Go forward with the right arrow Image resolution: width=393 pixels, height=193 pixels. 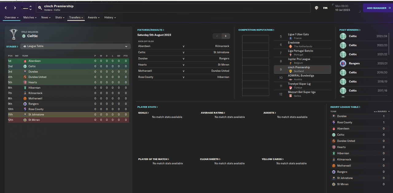click(15, 8)
